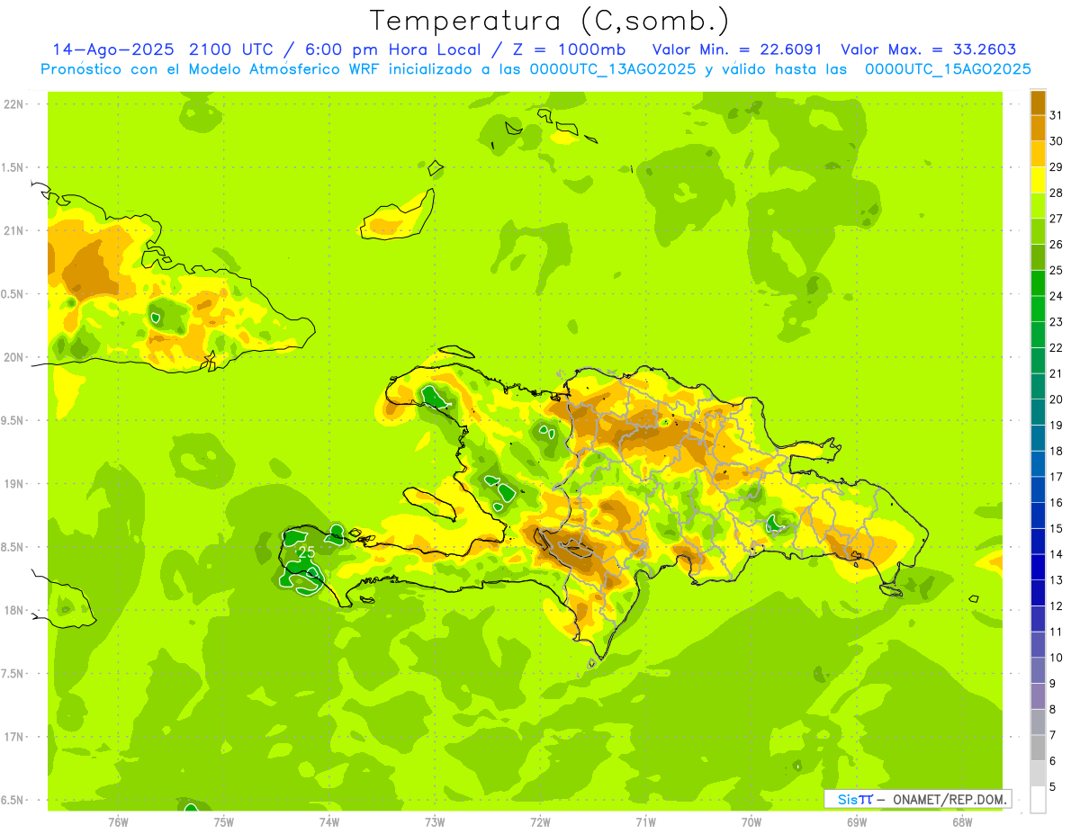Click the white "25" contour label on the map
The height and width of the screenshot is (834, 1080).
pyautogui.click(x=306, y=552)
